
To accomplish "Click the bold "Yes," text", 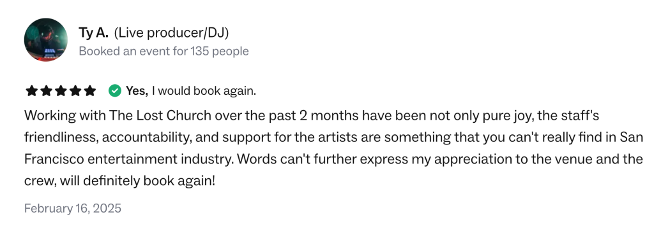I will coord(137,90).
